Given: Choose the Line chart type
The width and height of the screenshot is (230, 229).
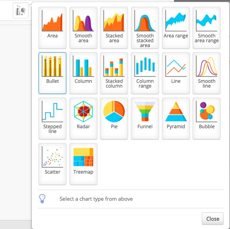Looking at the screenshot, I should click(x=176, y=73).
